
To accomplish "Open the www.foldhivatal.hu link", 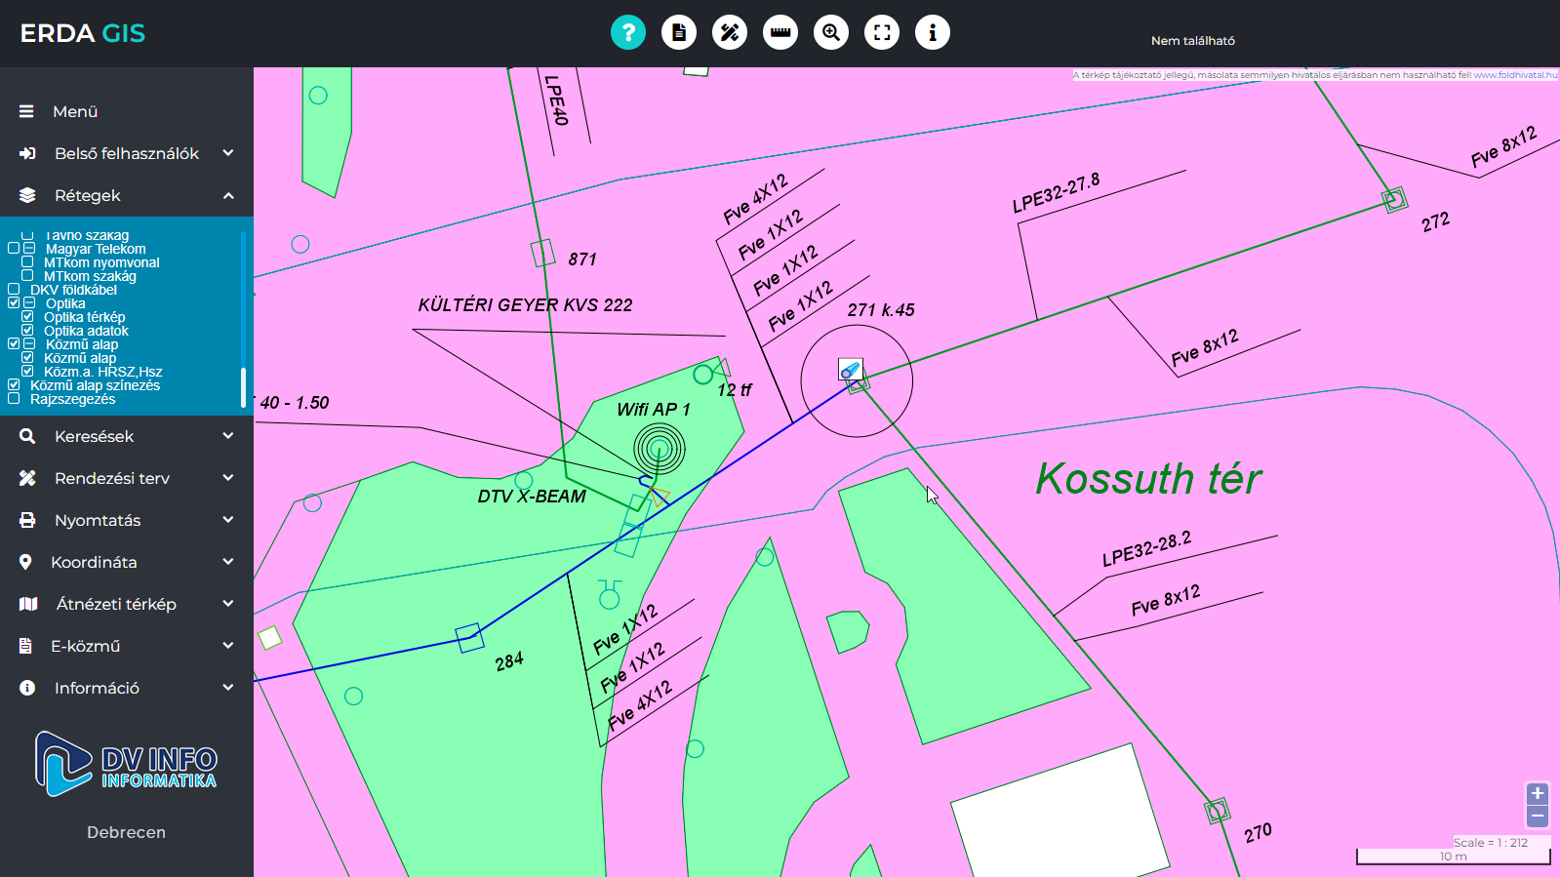I will coord(1515,75).
